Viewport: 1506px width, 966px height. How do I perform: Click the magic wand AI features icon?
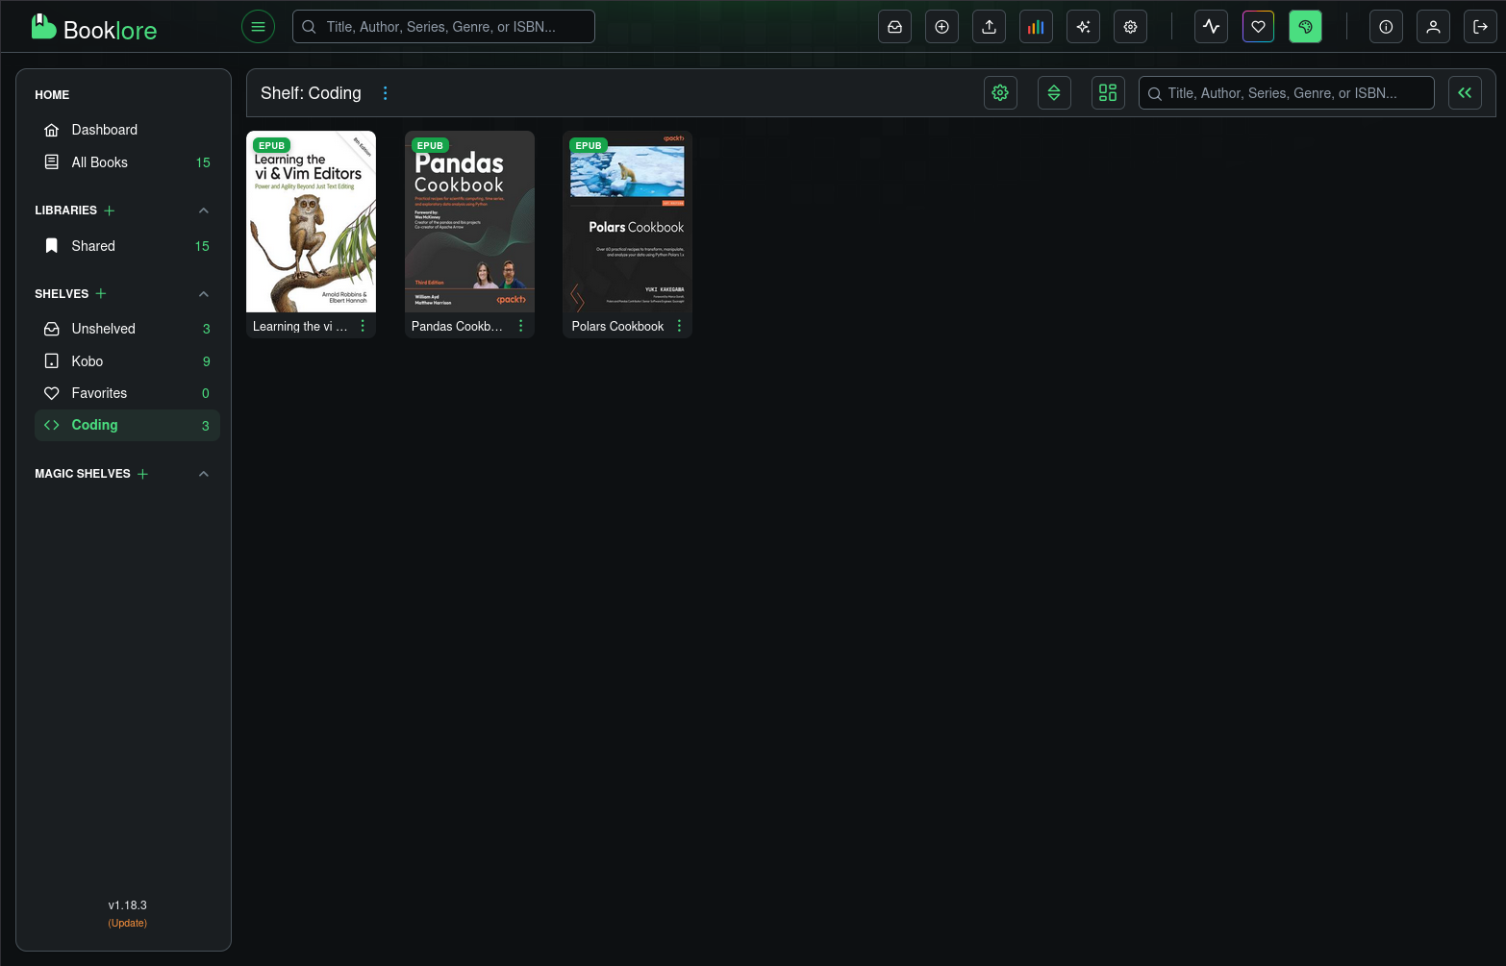tap(1083, 26)
